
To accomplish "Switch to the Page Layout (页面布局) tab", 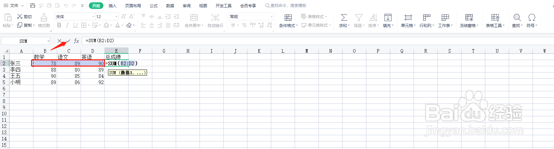I will [133, 6].
